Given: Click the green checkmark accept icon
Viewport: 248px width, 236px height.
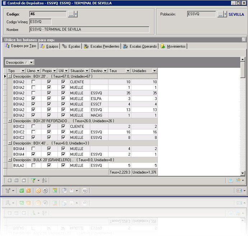Looking at the screenshot, I should 22,191.
